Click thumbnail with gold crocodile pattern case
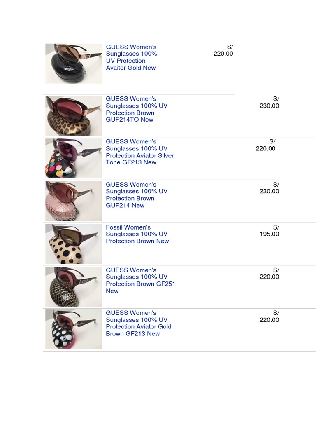Screen dimensions: 316x422 coord(74,287)
